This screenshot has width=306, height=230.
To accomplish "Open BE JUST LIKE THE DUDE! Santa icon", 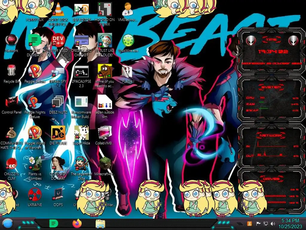I will click(105, 40).
